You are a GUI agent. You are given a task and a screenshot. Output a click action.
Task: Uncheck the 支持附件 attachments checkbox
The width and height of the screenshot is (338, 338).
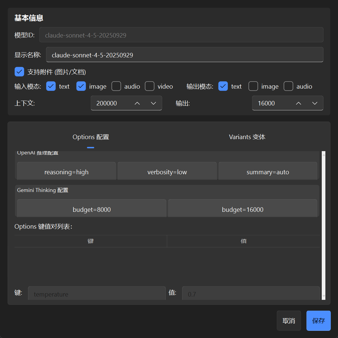pyautogui.click(x=19, y=72)
